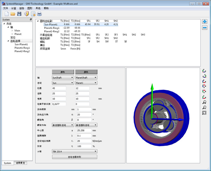Click the blue plus button beside the results table
The width and height of the screenshot is (211, 171).
tap(204, 22)
